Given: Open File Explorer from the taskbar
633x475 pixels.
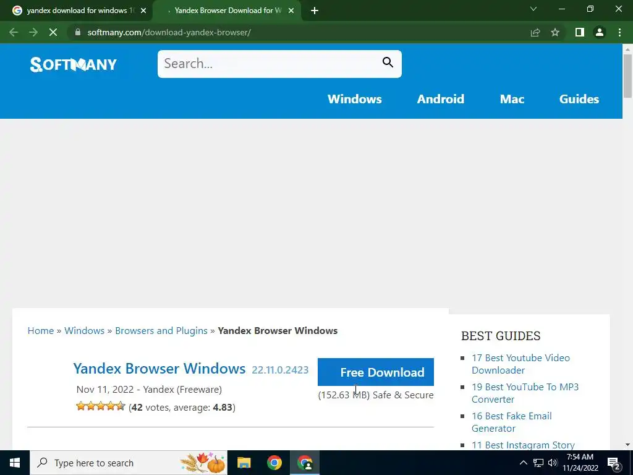Looking at the screenshot, I should tap(244, 463).
